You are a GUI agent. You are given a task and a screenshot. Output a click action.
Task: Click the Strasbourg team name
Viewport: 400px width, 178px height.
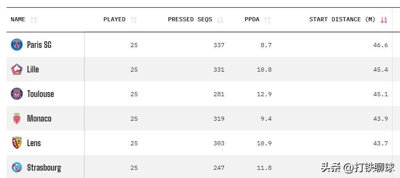44,167
